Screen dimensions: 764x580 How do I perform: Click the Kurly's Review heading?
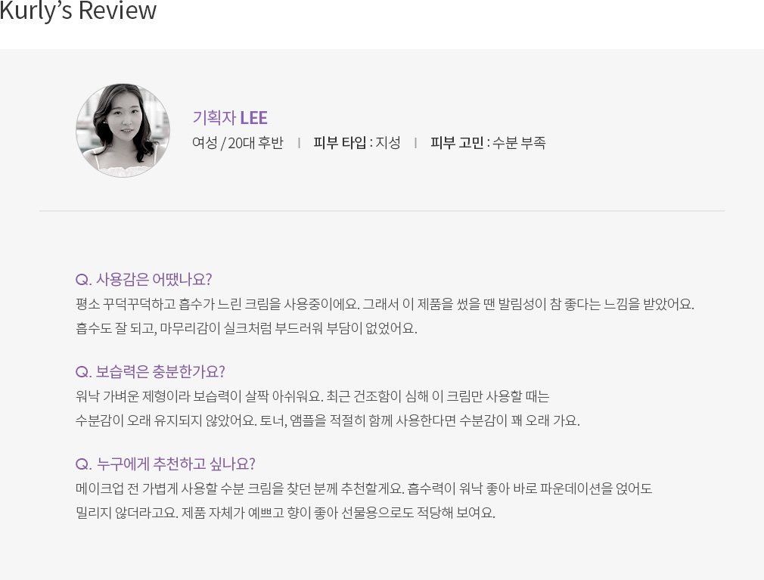click(x=78, y=11)
